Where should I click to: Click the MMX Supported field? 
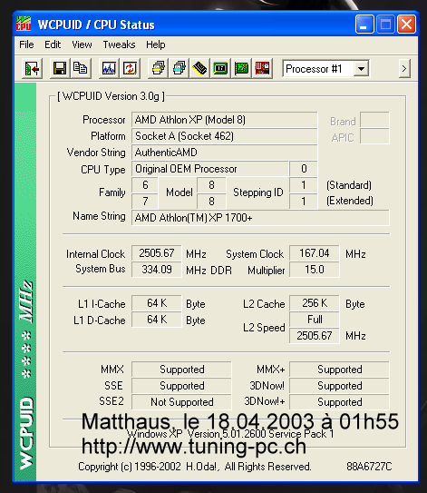tap(181, 370)
